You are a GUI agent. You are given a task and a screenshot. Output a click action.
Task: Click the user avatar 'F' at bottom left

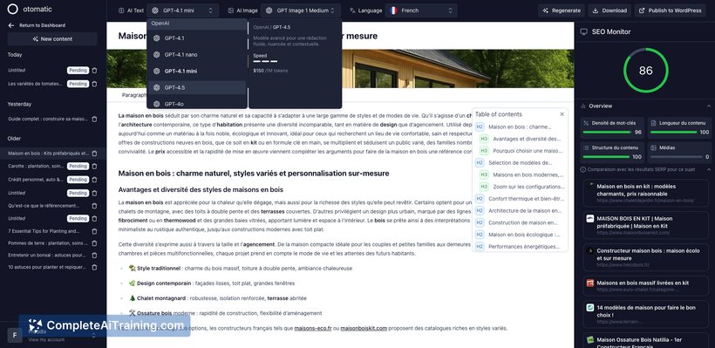(x=15, y=336)
